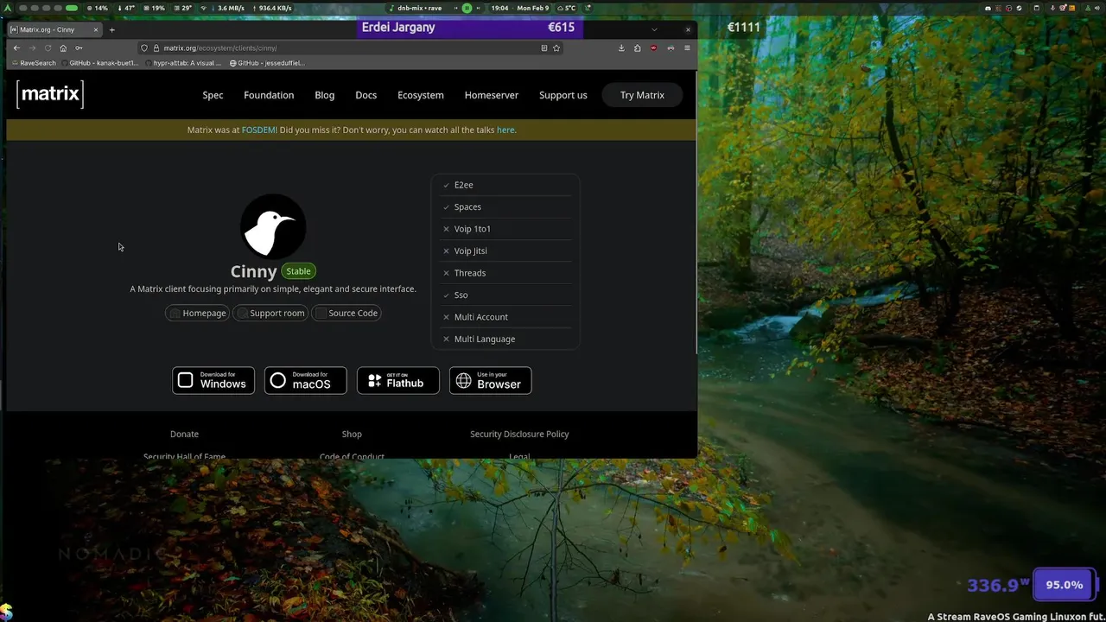Screen dimensions: 1106x622
Task: Click Voip Jitsi feature row
Action: click(x=505, y=251)
